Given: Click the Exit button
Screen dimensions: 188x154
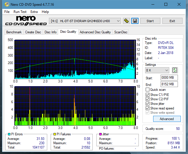Looking at the screenshot, I should tap(172, 21).
